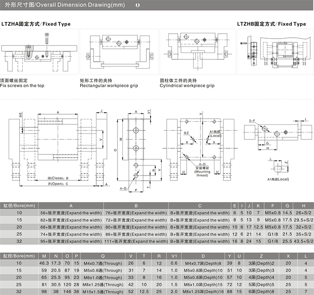The width and height of the screenshot is (314, 295).
Task: Click the 'Fix screws on the top' caption
Action: [22, 86]
